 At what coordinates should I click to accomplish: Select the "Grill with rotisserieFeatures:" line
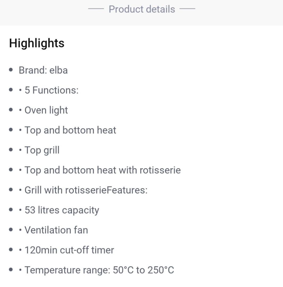[x=86, y=190]
